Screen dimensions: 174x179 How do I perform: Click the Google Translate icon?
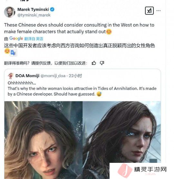coord(13,53)
